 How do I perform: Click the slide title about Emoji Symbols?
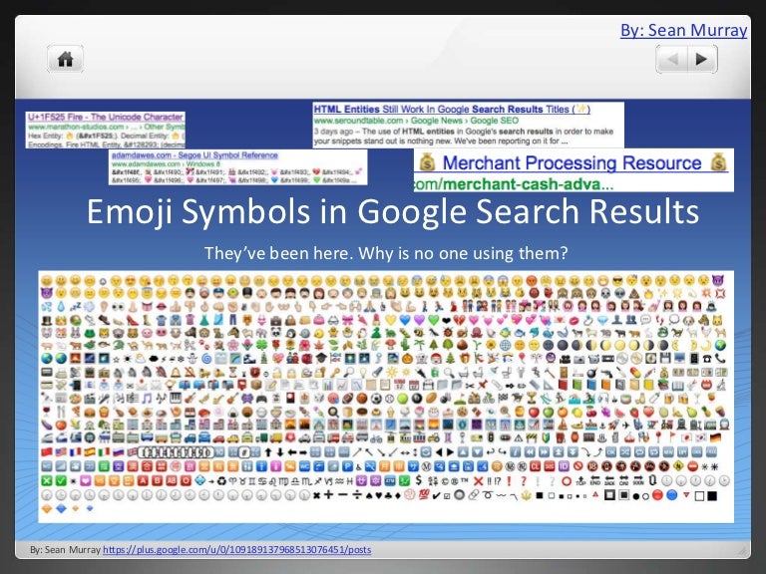tap(391, 211)
